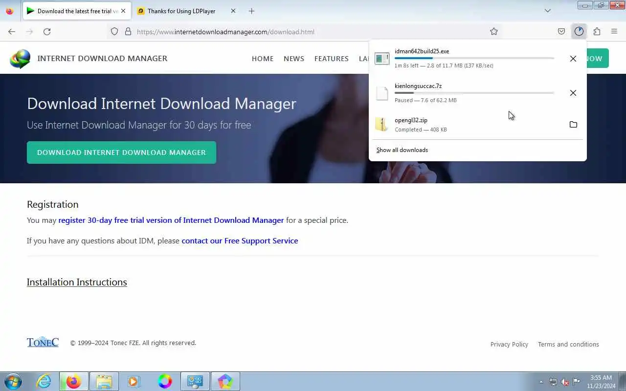Click Download Internet Download Manager green button
The height and width of the screenshot is (391, 626).
pyautogui.click(x=121, y=152)
